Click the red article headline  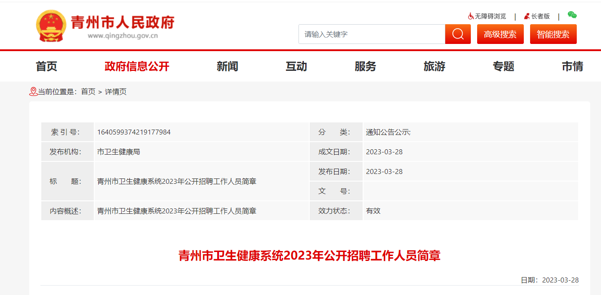(310, 256)
